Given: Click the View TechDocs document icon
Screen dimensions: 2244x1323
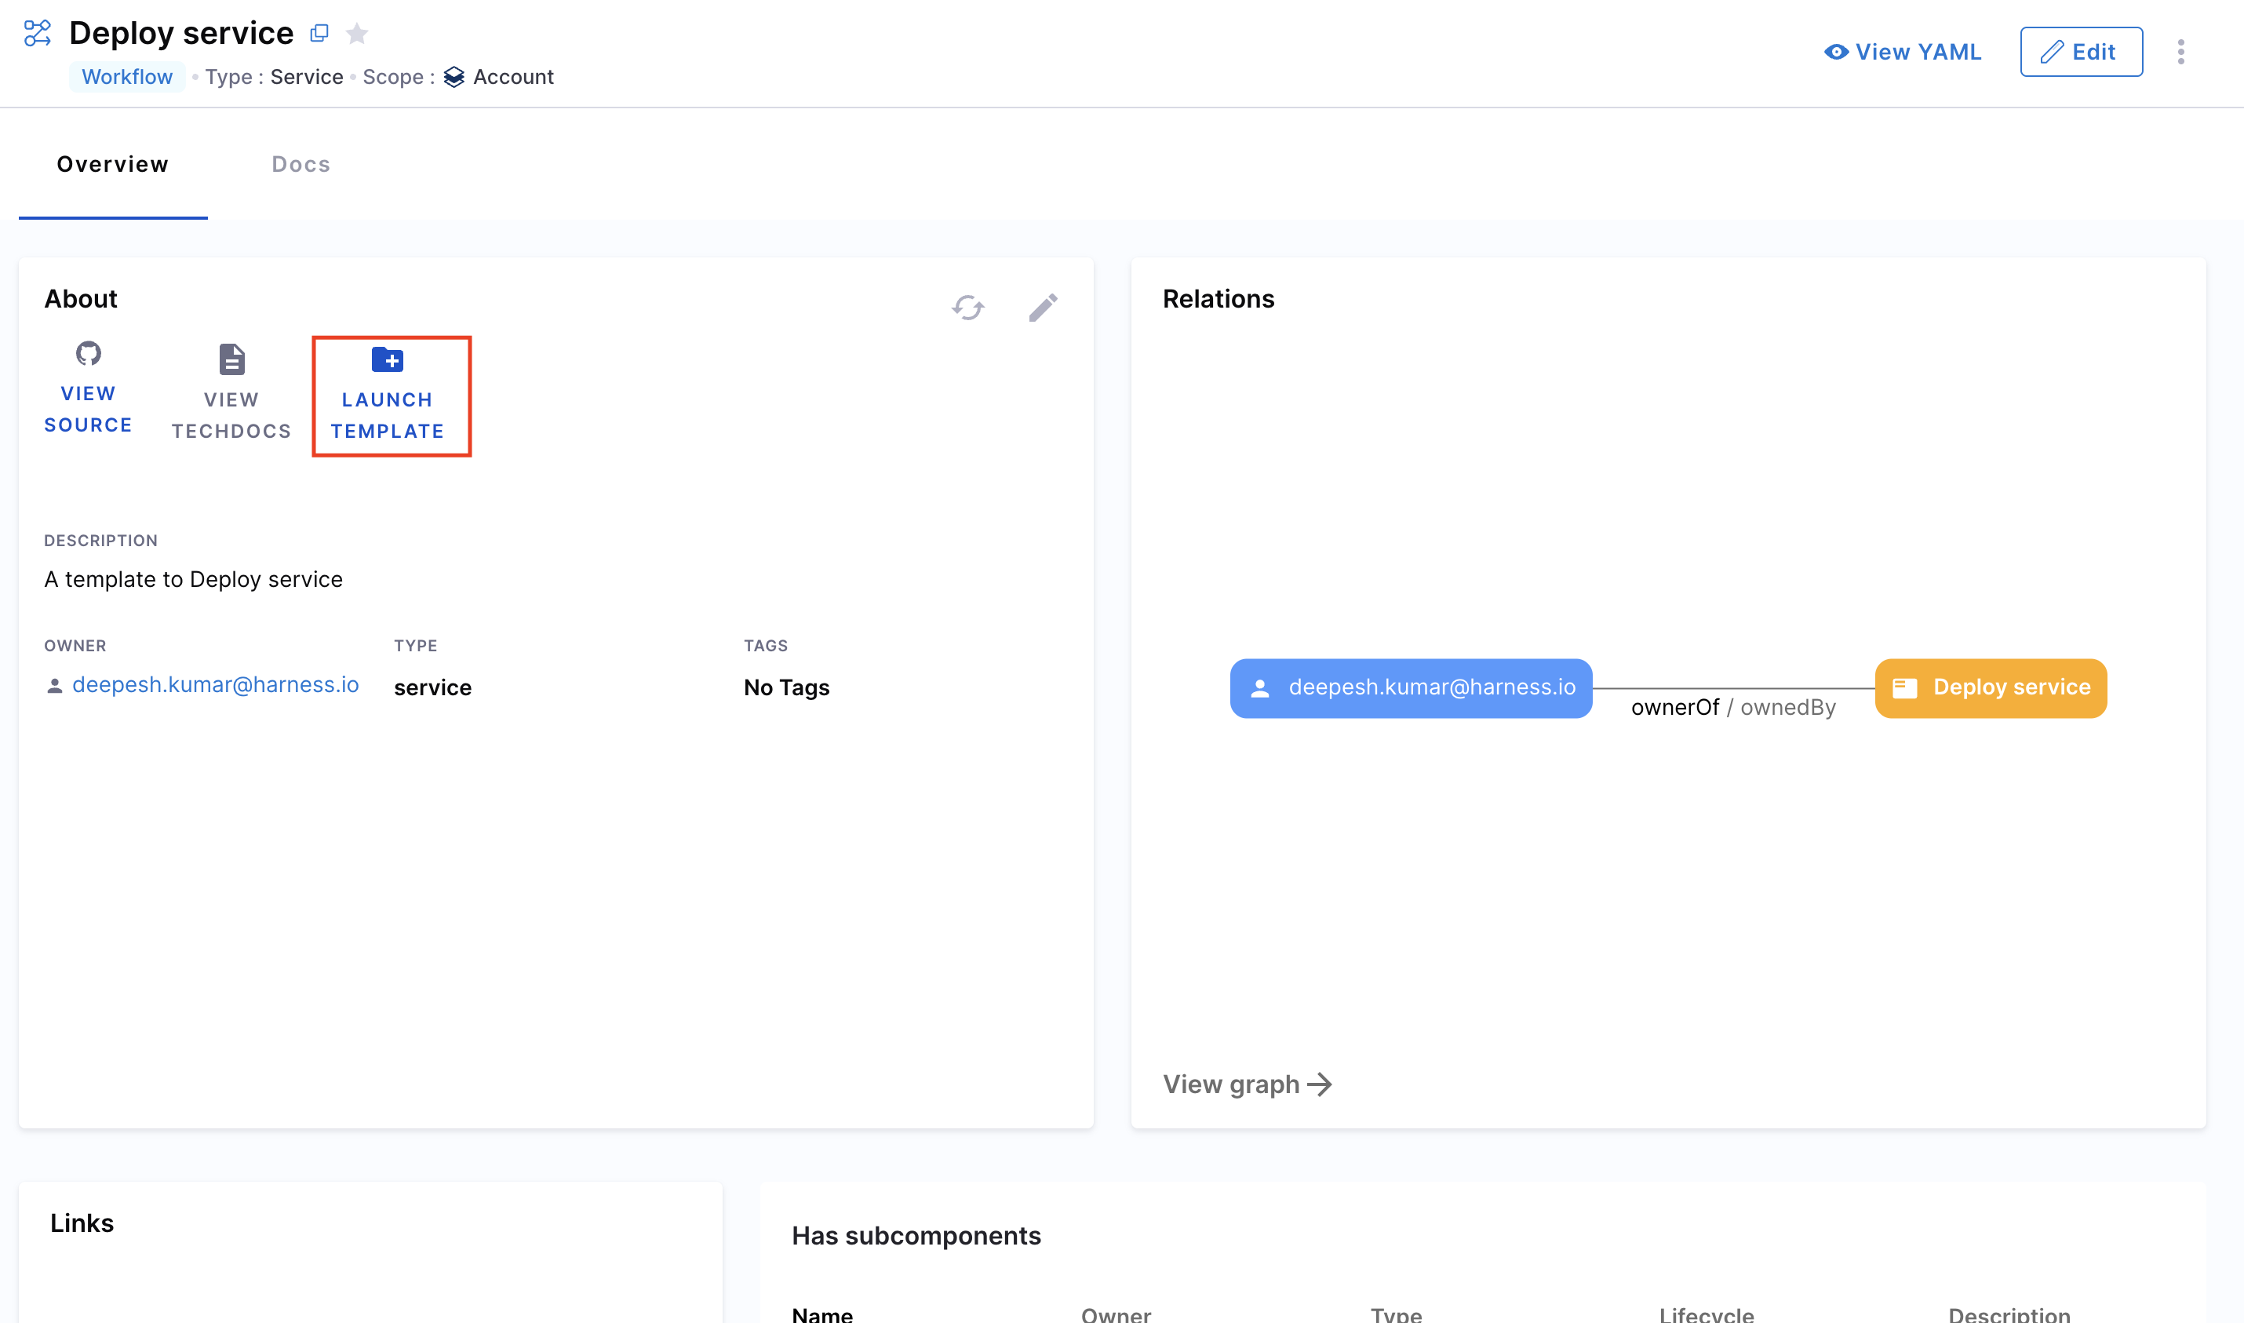Looking at the screenshot, I should pos(231,359).
